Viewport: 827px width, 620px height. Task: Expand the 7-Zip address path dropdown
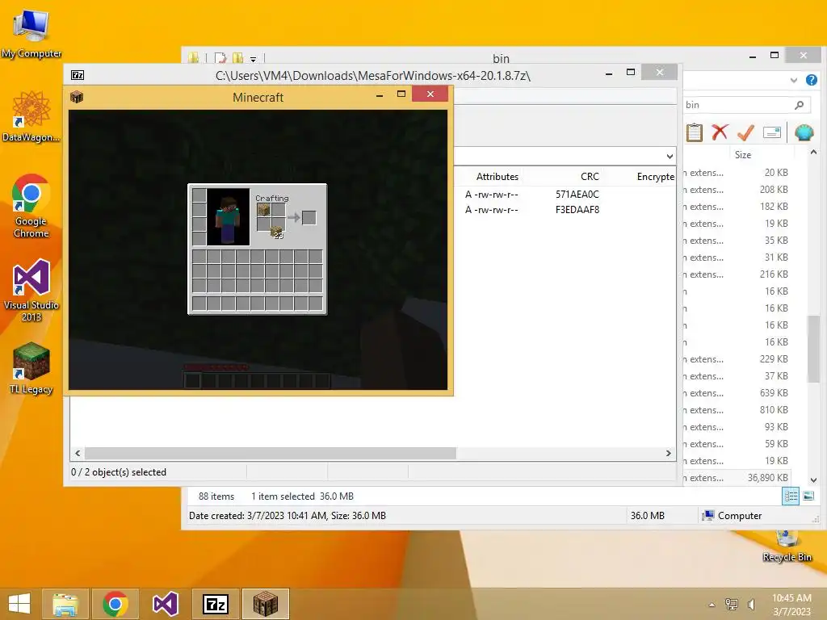(670, 156)
